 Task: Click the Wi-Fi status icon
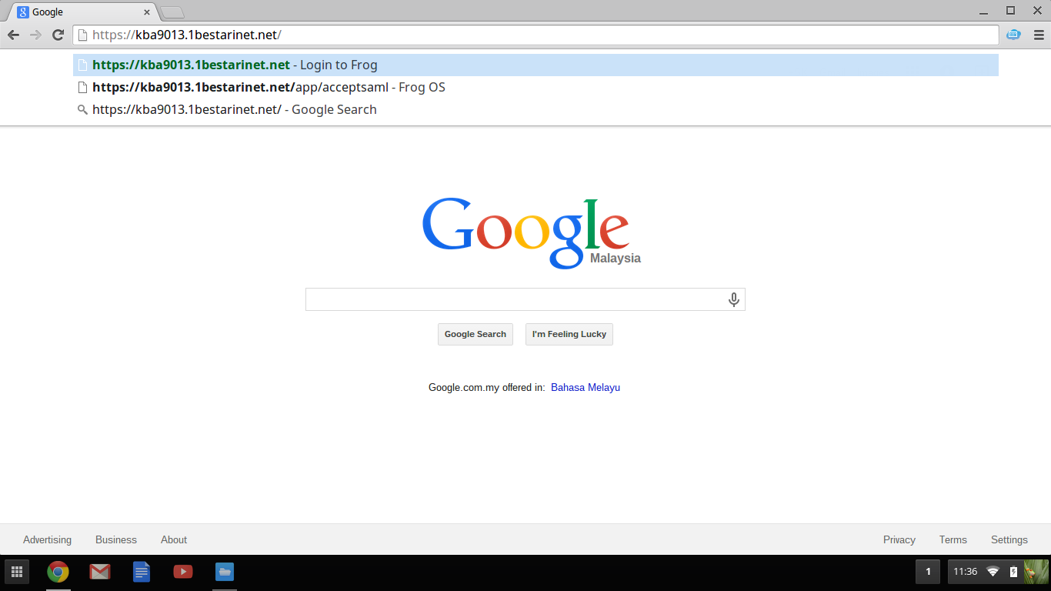[x=993, y=572]
